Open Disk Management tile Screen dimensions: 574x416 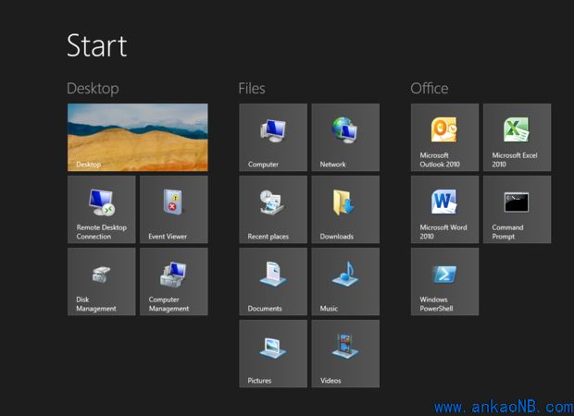101,281
